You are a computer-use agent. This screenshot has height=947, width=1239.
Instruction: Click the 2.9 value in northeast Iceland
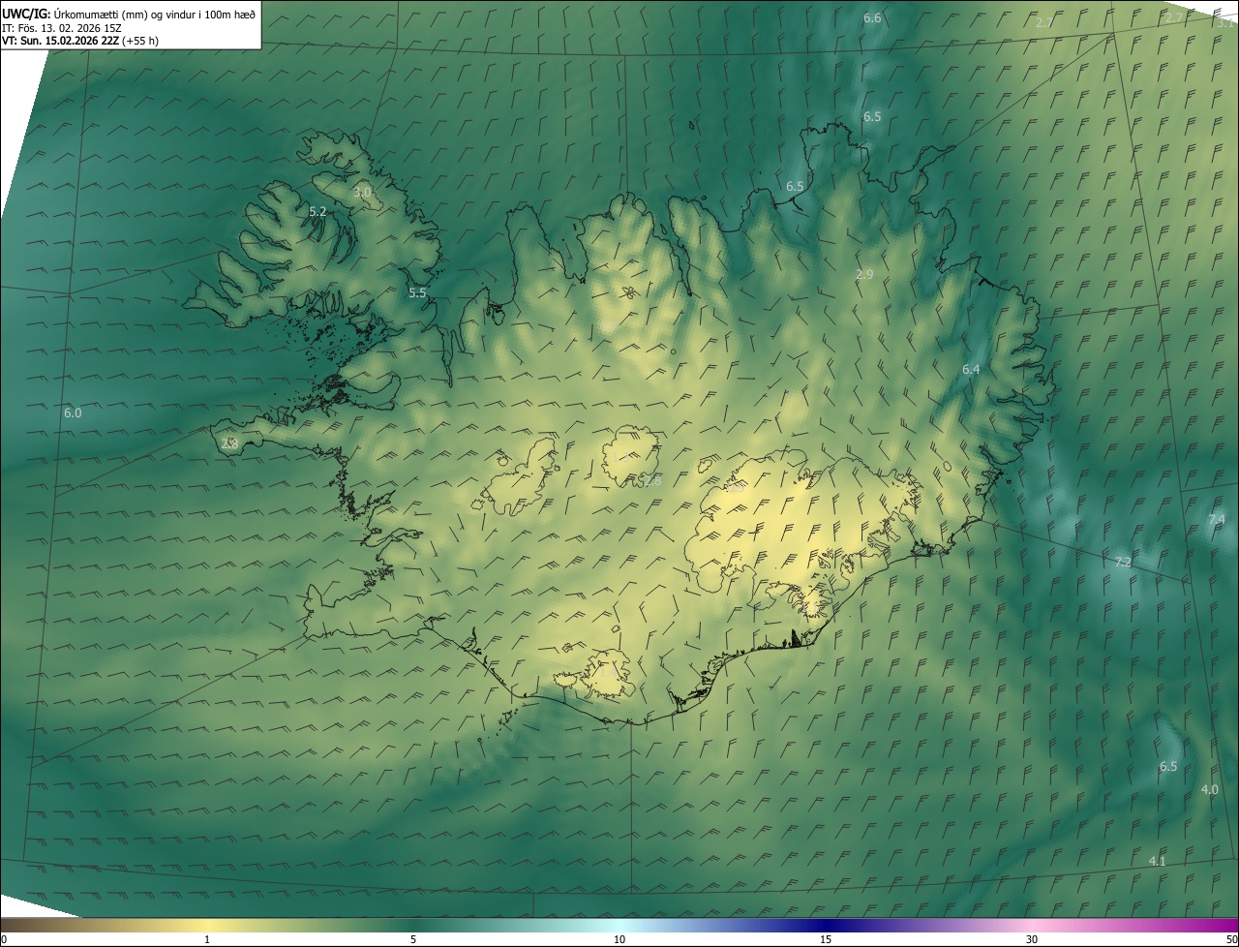pos(864,275)
